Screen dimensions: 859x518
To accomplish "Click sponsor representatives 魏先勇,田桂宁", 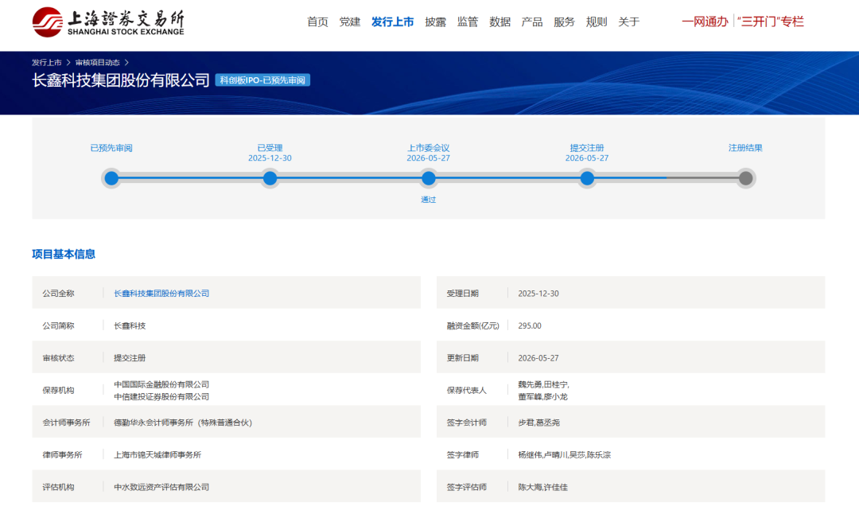I will (543, 384).
